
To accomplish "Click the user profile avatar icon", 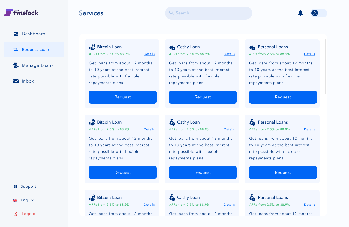I will [315, 13].
